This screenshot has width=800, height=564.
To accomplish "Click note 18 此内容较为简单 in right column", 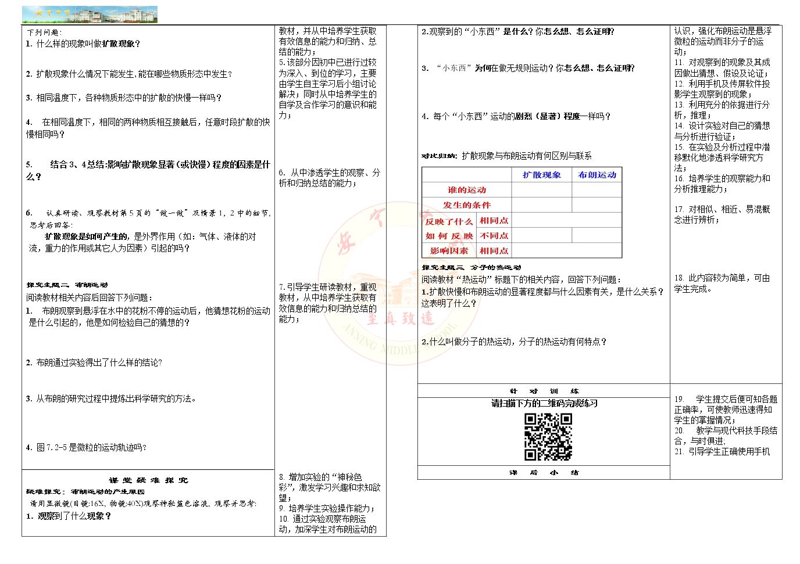I will (x=722, y=283).
